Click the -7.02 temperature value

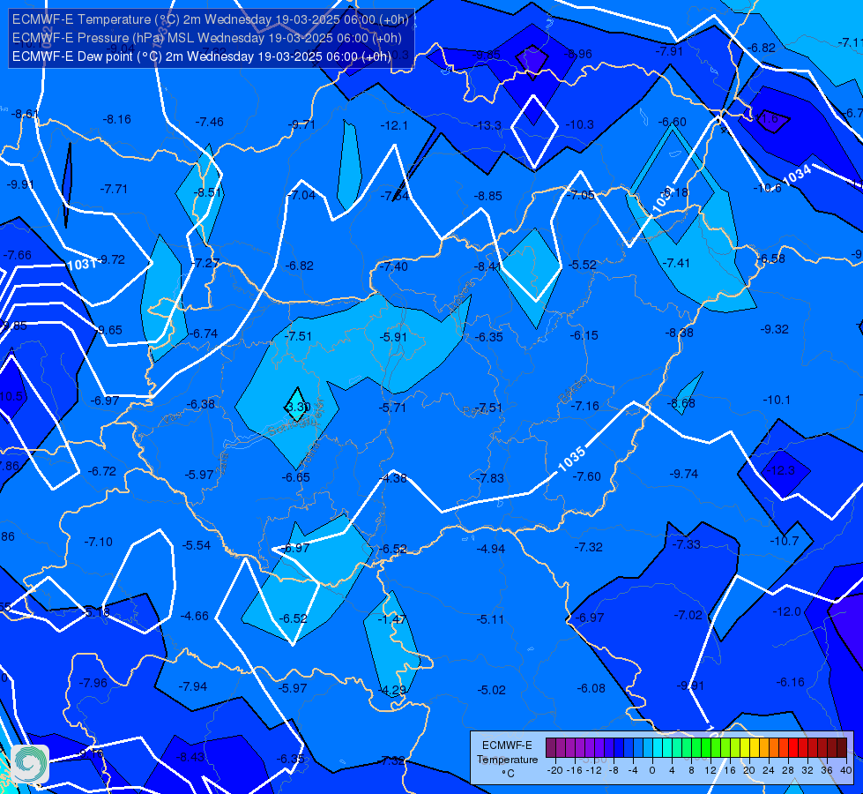click(688, 615)
